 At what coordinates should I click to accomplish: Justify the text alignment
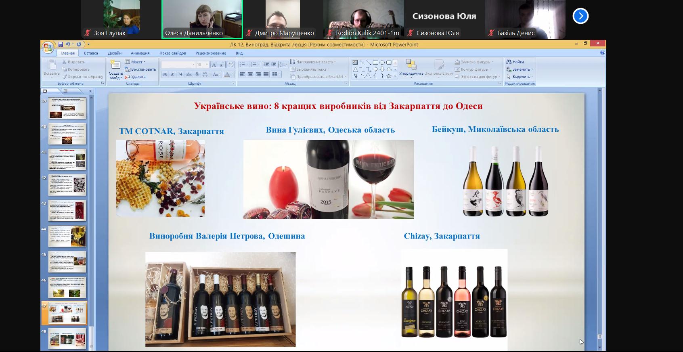266,74
